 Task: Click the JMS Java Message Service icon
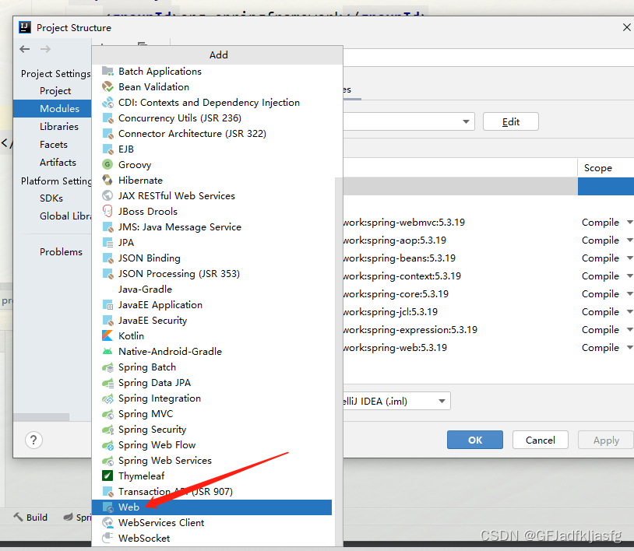(107, 227)
